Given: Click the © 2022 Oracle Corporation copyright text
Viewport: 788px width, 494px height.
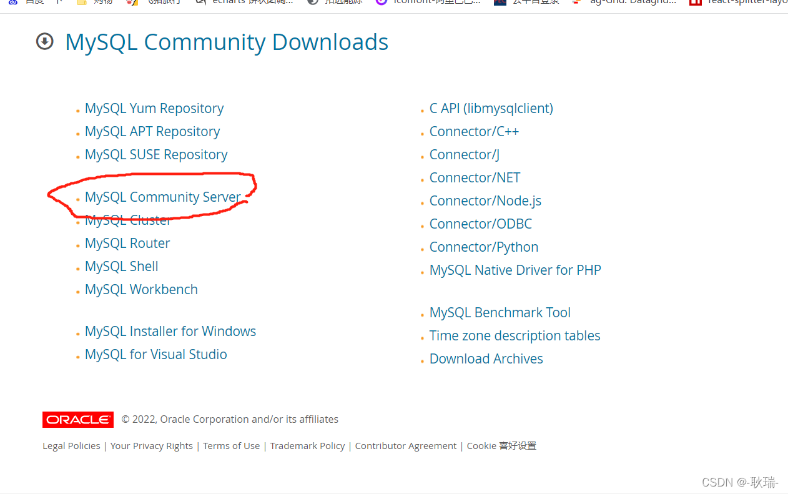Looking at the screenshot, I should tap(230, 420).
